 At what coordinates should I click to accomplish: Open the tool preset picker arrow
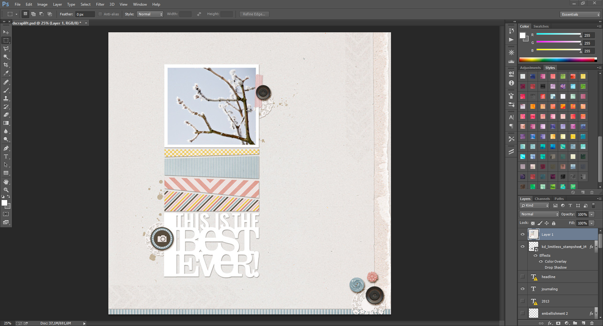(x=16, y=14)
